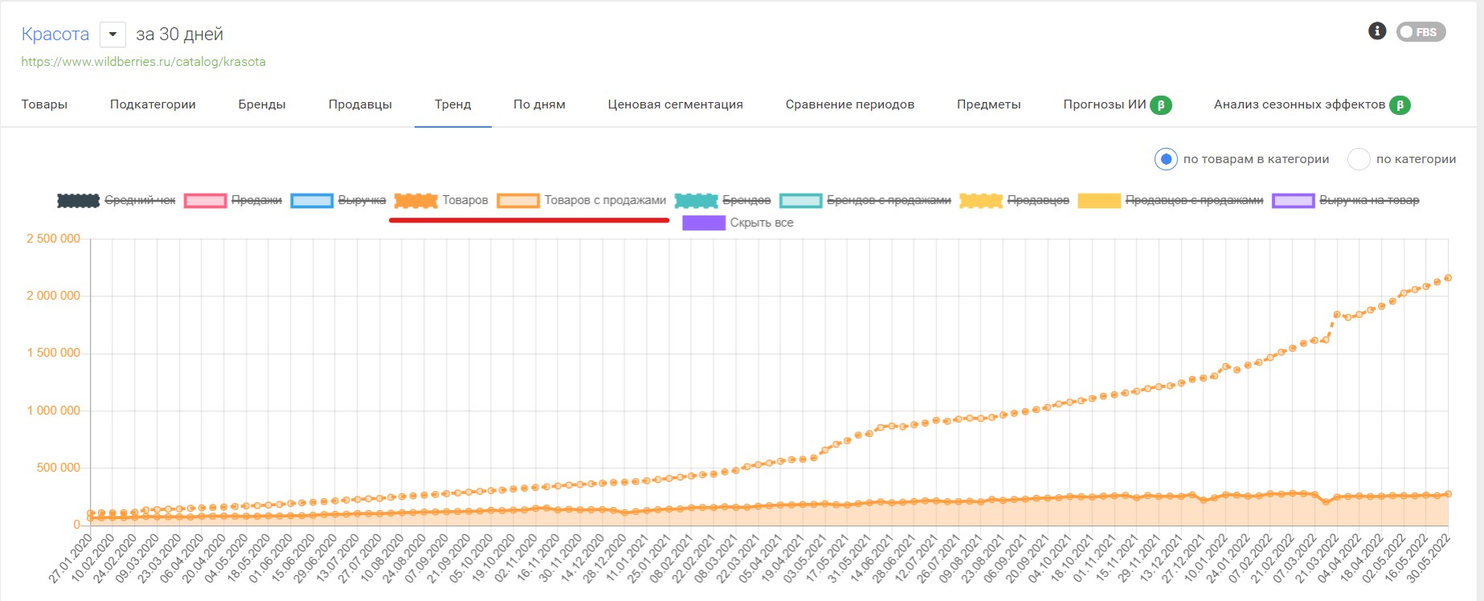The image size is (1484, 601).
Task: Select the 'по товарам в категории' radio button
Action: point(1166,159)
